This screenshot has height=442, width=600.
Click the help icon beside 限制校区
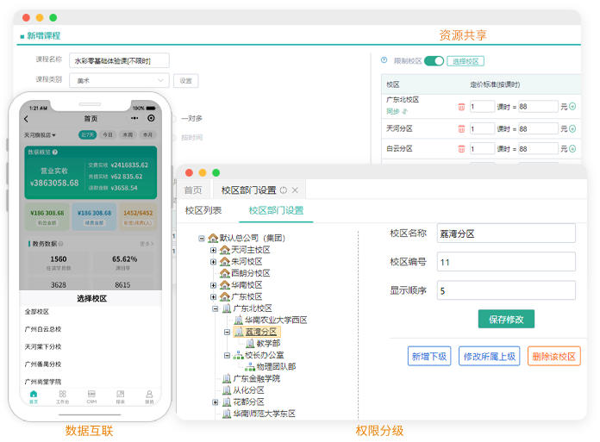(x=384, y=60)
